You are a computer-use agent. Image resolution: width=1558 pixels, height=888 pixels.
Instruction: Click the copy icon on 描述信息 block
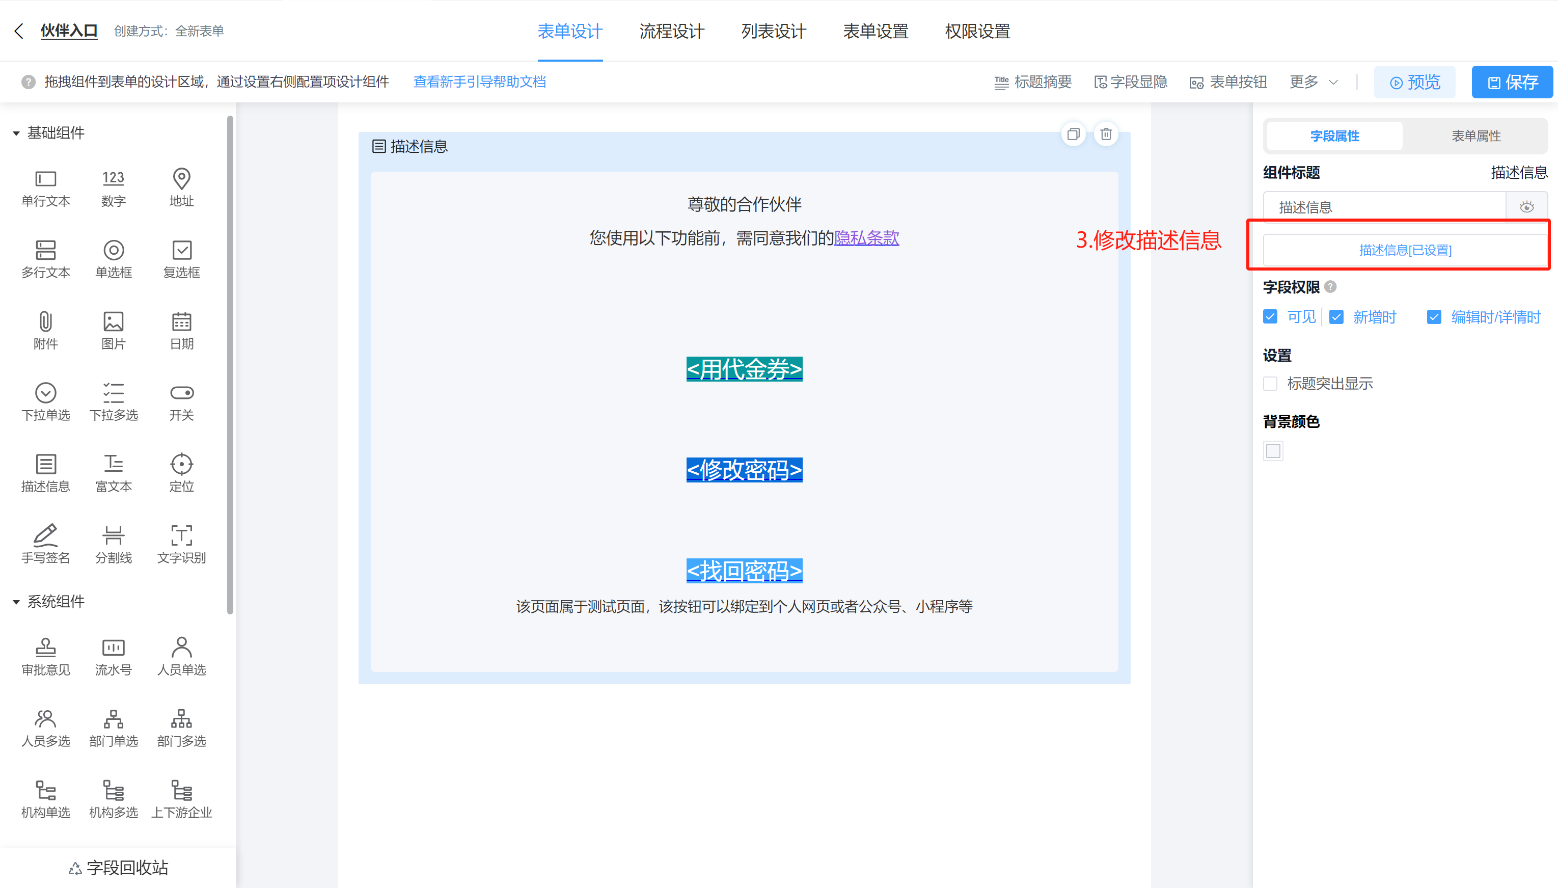pos(1073,134)
